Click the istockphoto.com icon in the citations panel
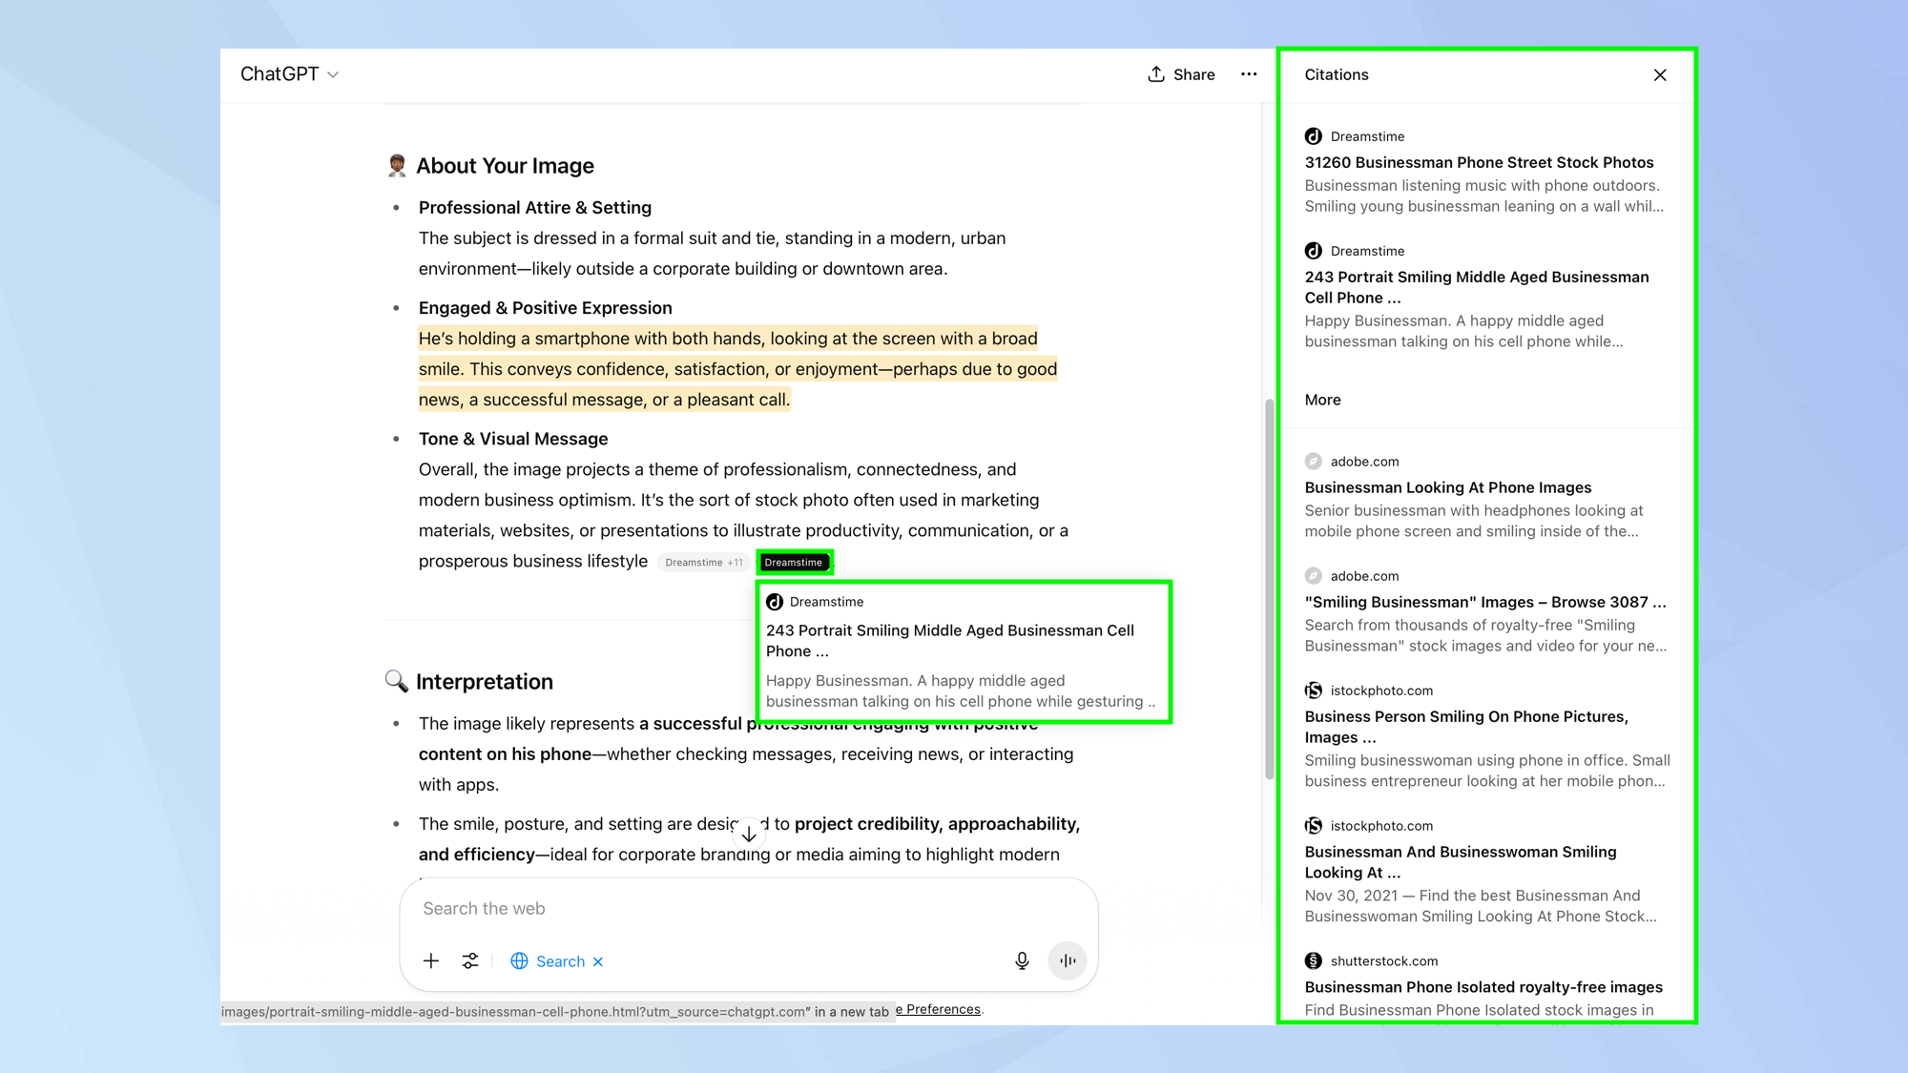Screen dimensions: 1908x1073 (1314, 690)
